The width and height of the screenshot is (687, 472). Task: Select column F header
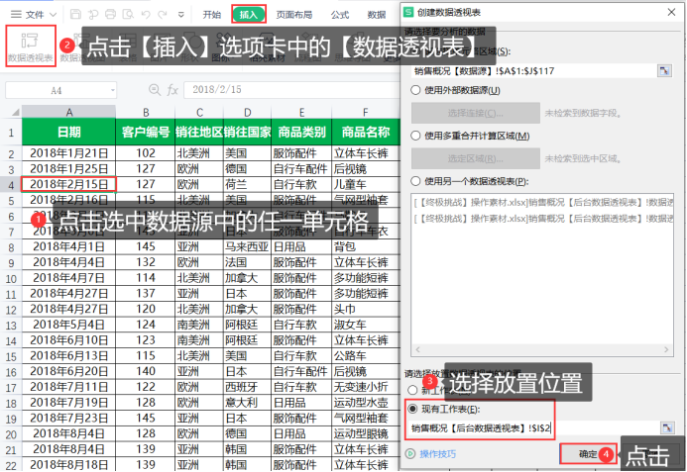click(x=366, y=112)
